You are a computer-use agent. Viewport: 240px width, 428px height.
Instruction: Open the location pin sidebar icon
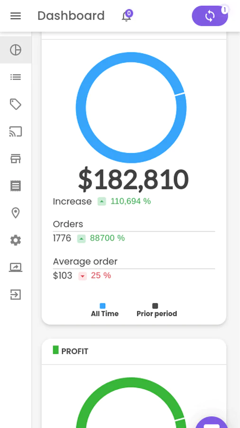coord(16,213)
